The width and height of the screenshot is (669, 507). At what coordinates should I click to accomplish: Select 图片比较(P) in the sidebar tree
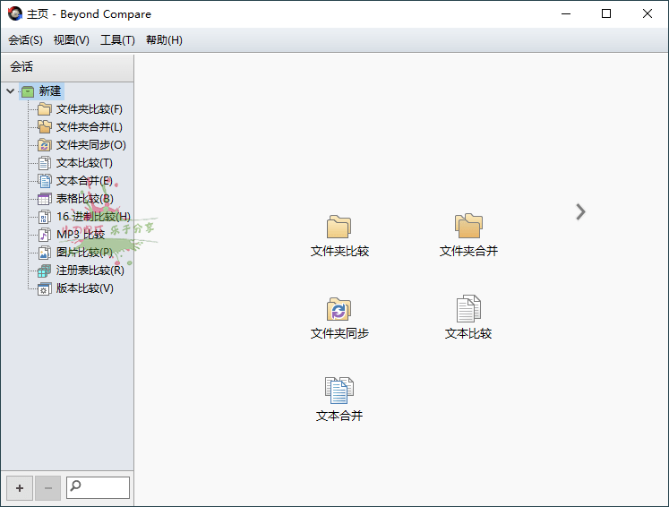[x=84, y=253]
